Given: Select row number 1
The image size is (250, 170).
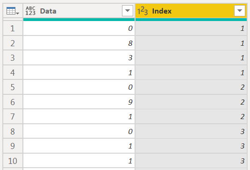Looking at the screenshot, I should pyautogui.click(x=13, y=28).
